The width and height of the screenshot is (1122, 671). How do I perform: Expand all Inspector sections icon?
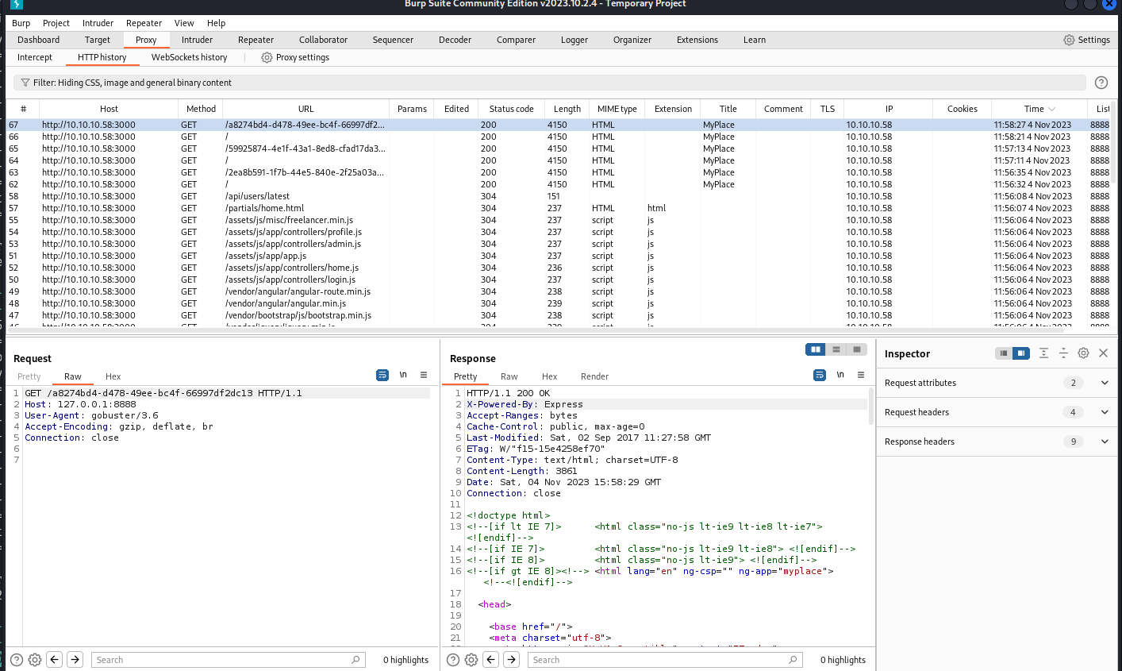tap(1043, 353)
